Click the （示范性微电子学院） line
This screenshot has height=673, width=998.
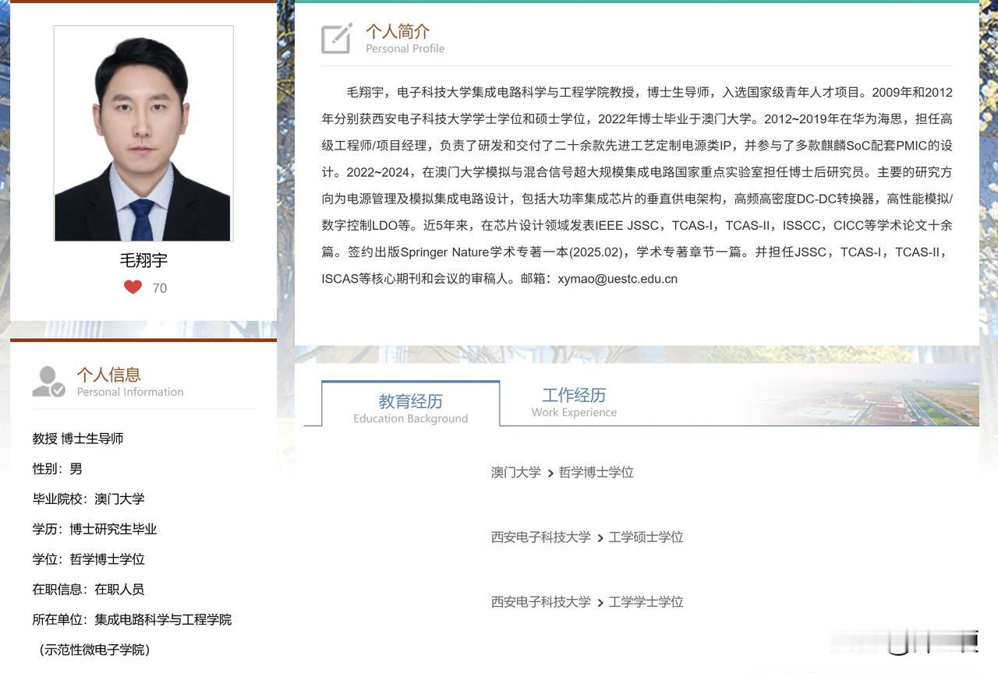click(x=94, y=650)
